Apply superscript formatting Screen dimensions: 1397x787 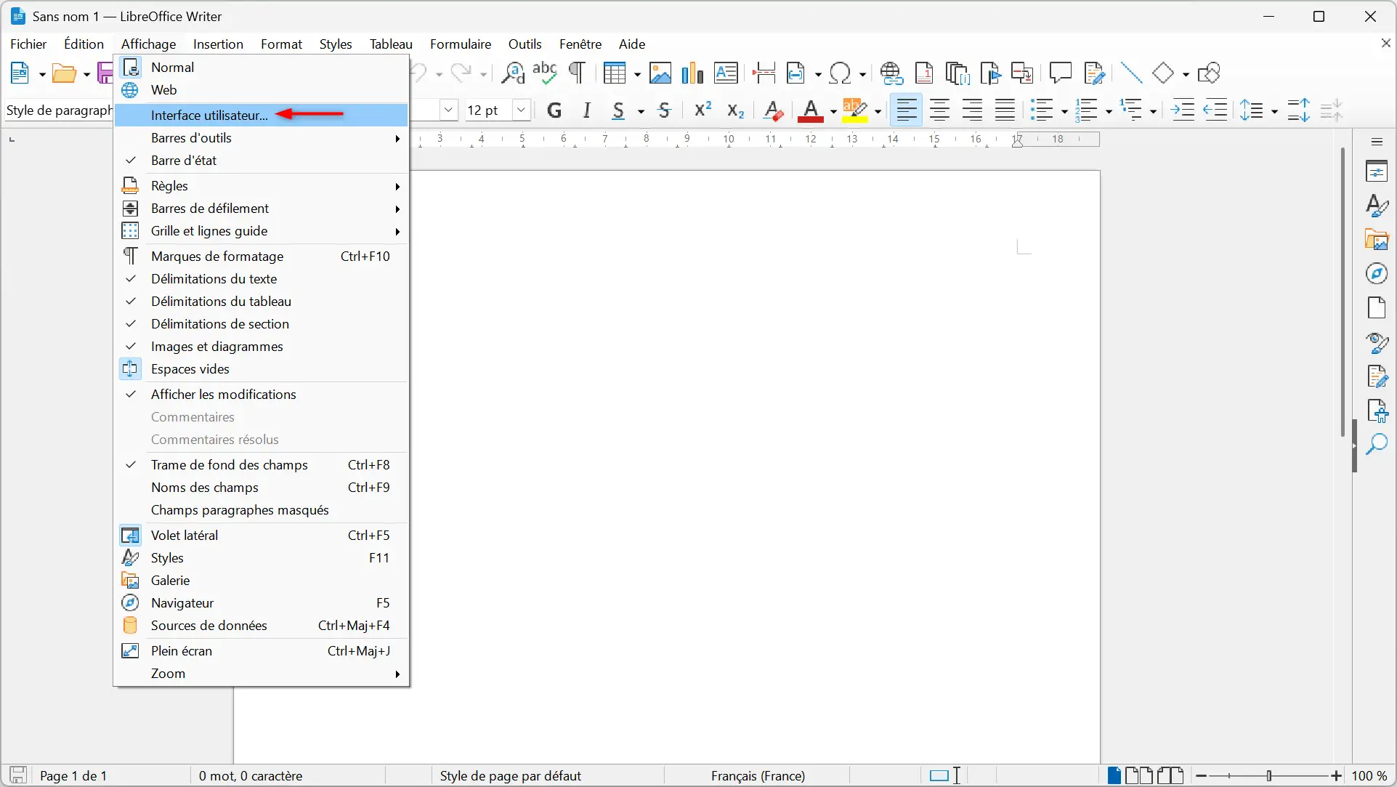point(702,110)
